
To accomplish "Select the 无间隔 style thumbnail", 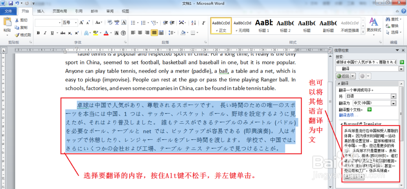I will pyautogui.click(x=243, y=26).
